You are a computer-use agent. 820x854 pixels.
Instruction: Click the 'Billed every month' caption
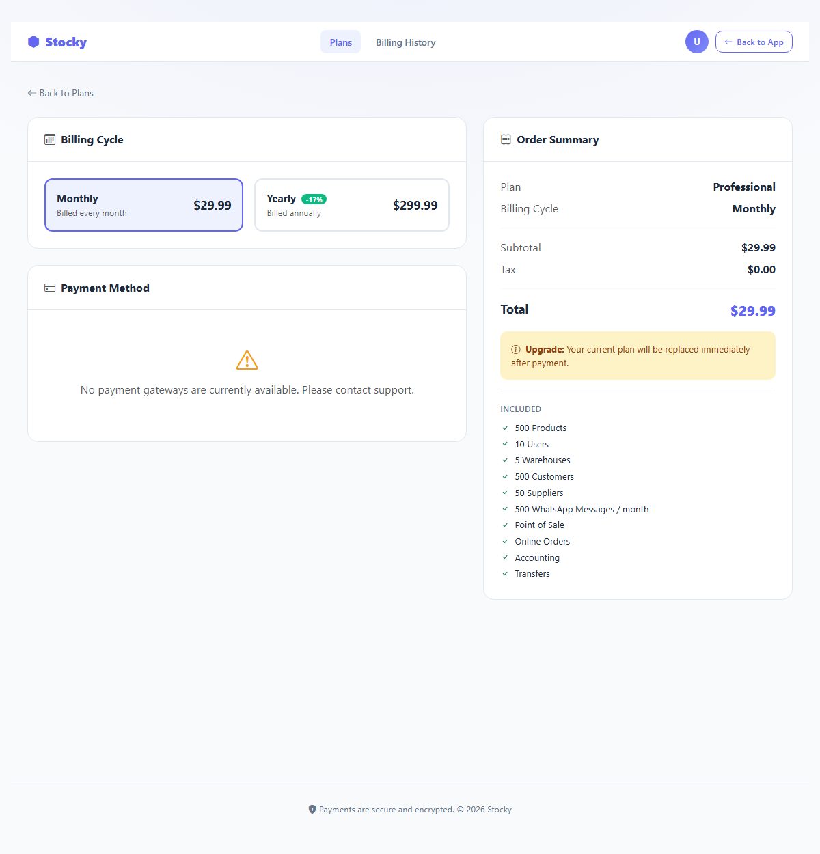92,213
